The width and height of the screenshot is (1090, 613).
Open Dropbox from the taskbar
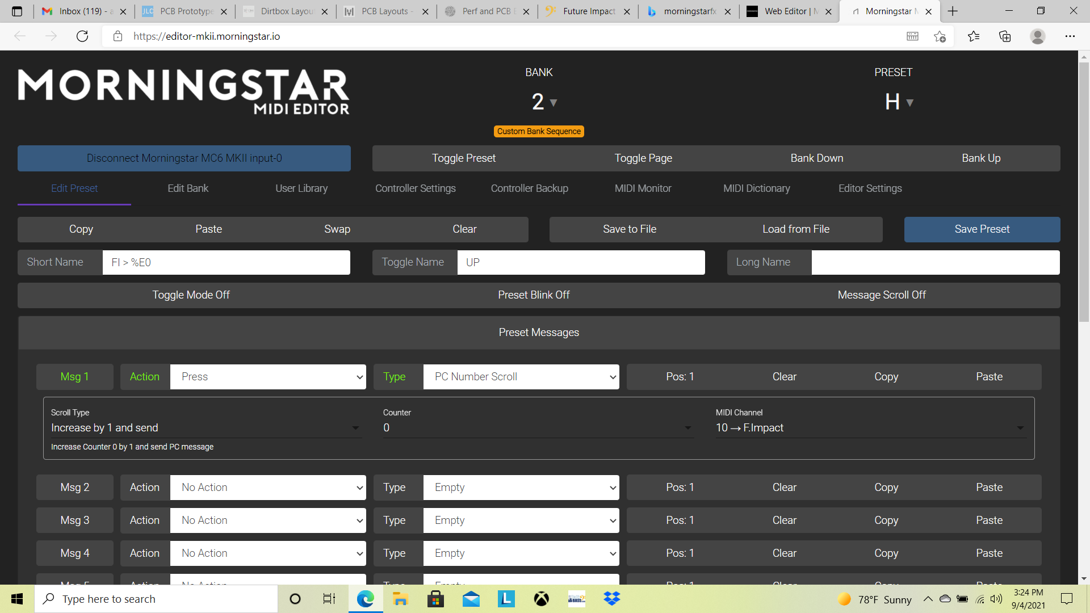click(612, 599)
